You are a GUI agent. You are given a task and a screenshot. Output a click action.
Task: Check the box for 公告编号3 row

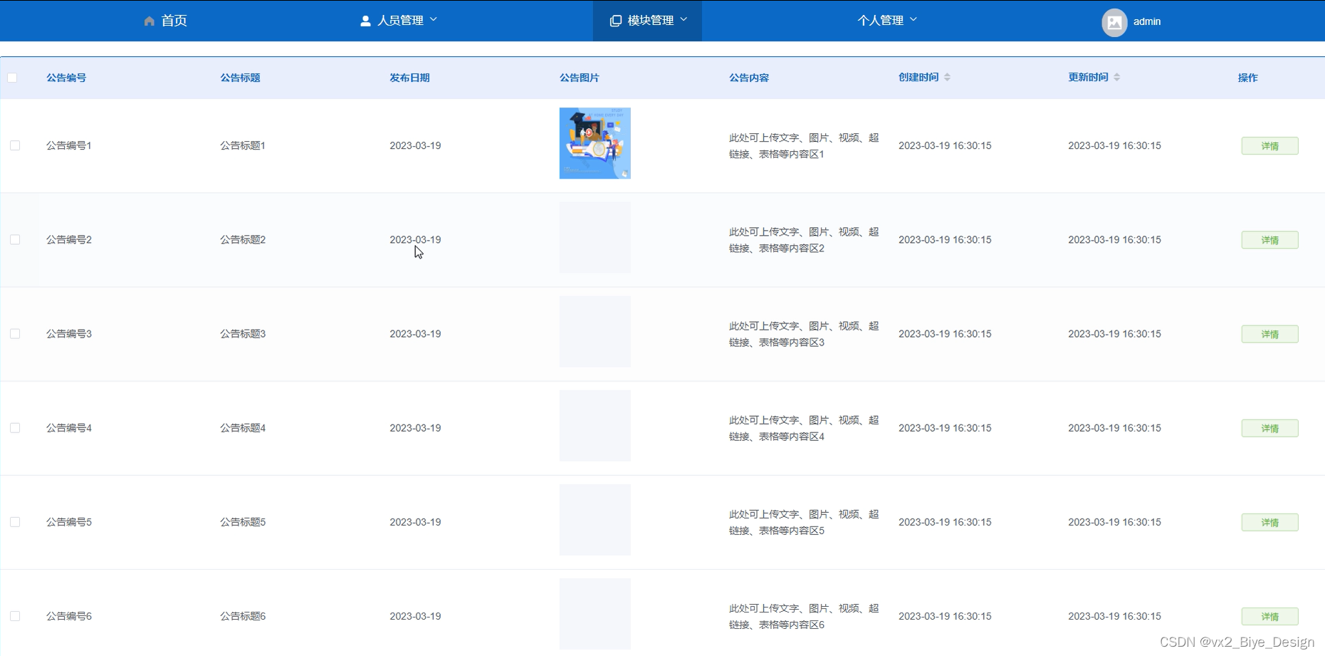click(x=15, y=333)
